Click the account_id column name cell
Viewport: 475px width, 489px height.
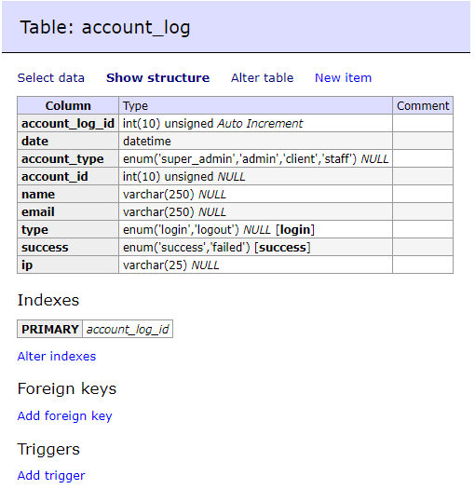(x=68, y=177)
